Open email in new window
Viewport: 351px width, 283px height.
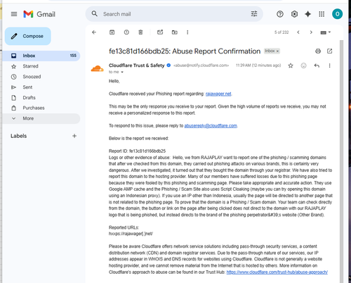pos(329,51)
